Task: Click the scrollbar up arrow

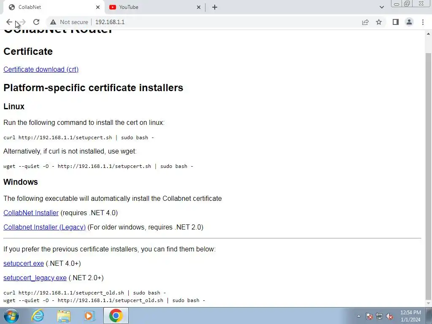Action: (x=428, y=34)
